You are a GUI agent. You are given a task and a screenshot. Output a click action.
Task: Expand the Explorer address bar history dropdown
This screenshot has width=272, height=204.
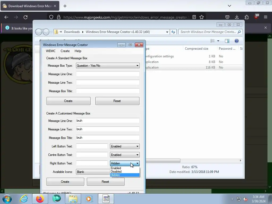point(167,32)
